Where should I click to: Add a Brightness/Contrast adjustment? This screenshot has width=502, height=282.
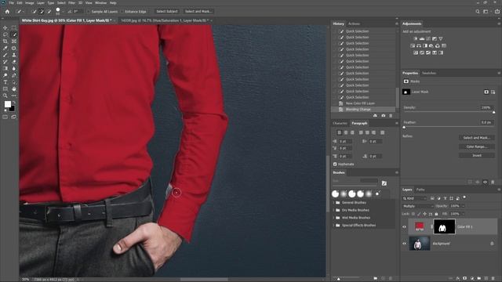pyautogui.click(x=416, y=38)
